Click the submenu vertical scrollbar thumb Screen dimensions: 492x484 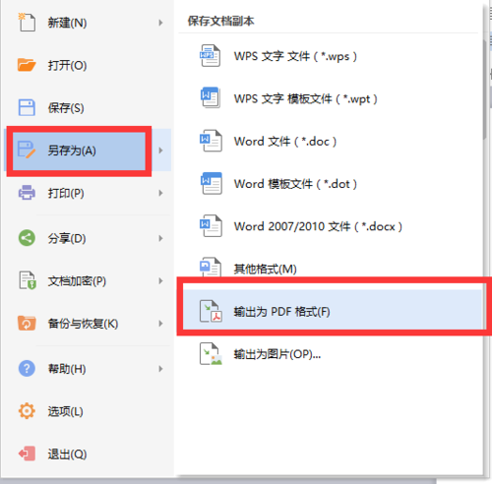tap(484, 90)
